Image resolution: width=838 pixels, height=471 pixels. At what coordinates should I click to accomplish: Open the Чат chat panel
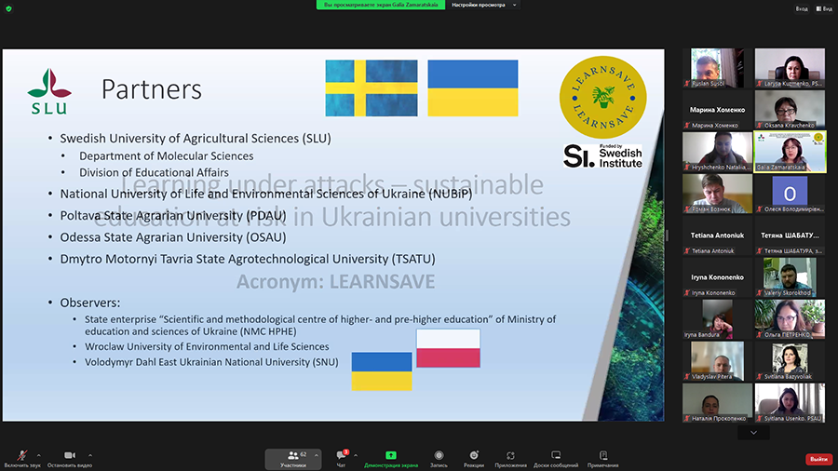click(341, 459)
